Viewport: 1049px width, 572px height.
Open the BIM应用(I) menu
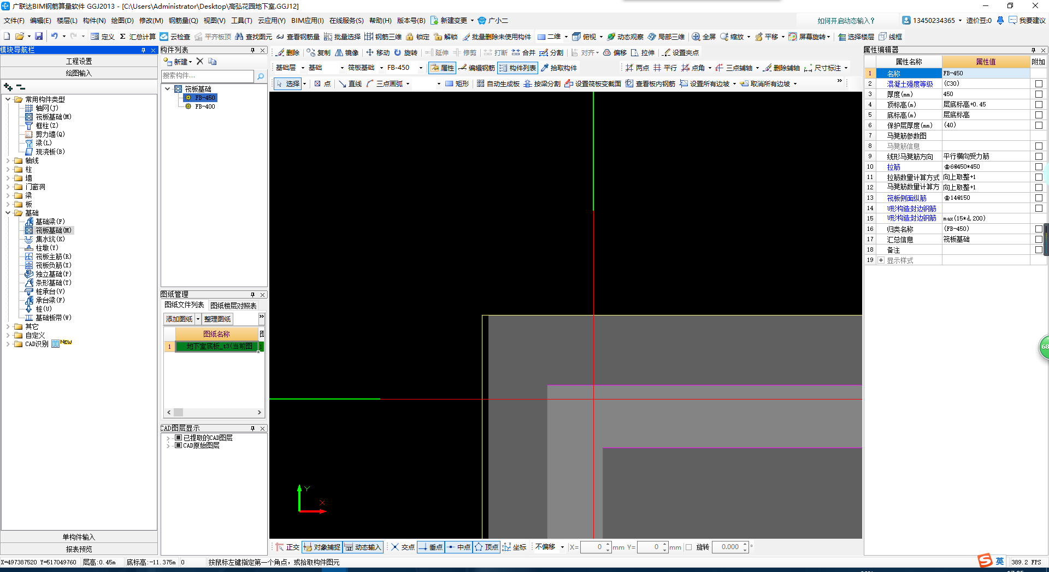click(x=307, y=21)
